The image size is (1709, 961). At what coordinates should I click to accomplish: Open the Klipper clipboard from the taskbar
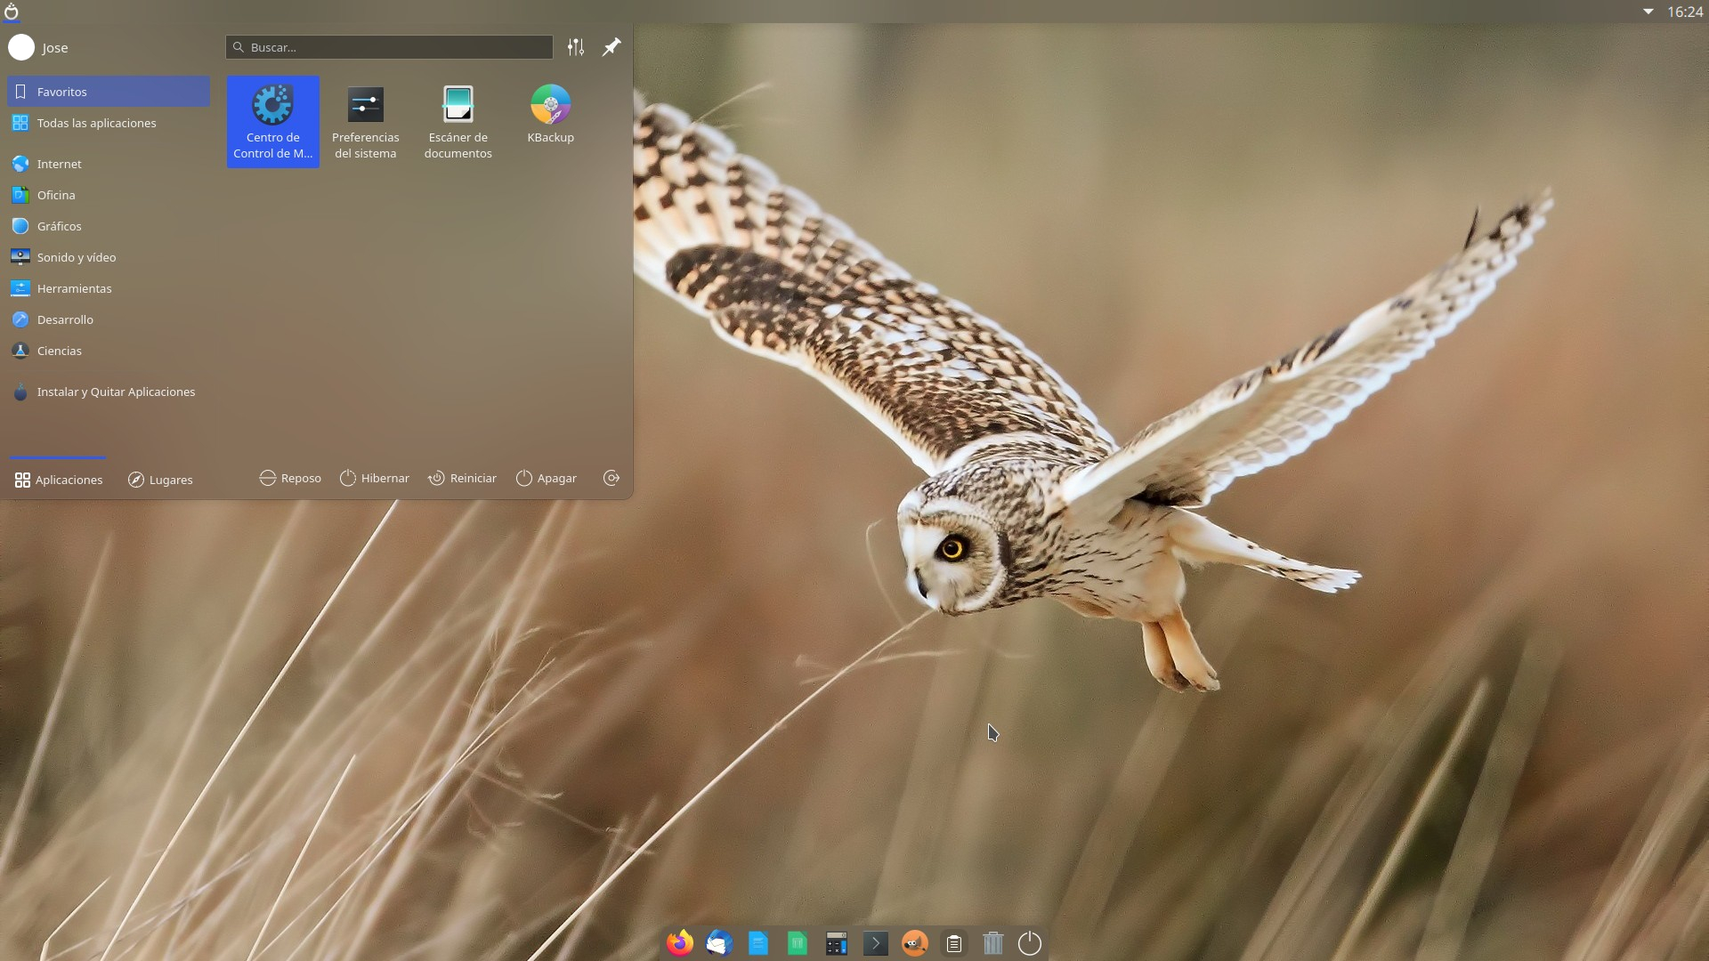(x=953, y=943)
